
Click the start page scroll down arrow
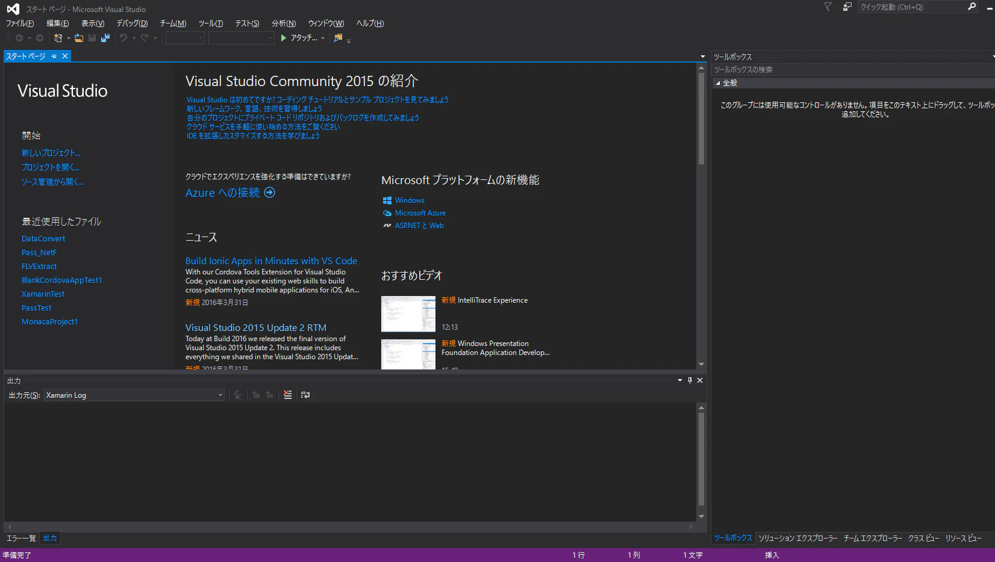(x=701, y=365)
